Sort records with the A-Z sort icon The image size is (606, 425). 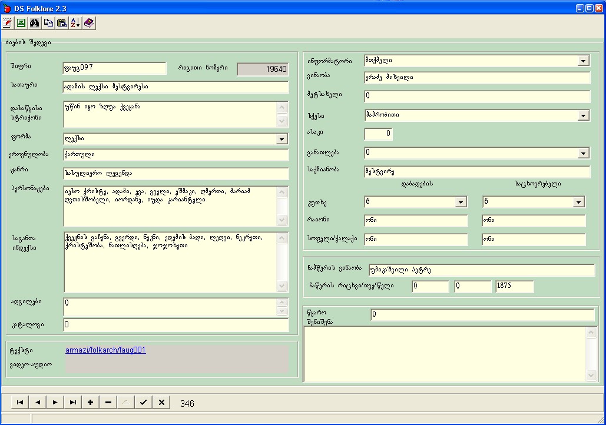75,23
